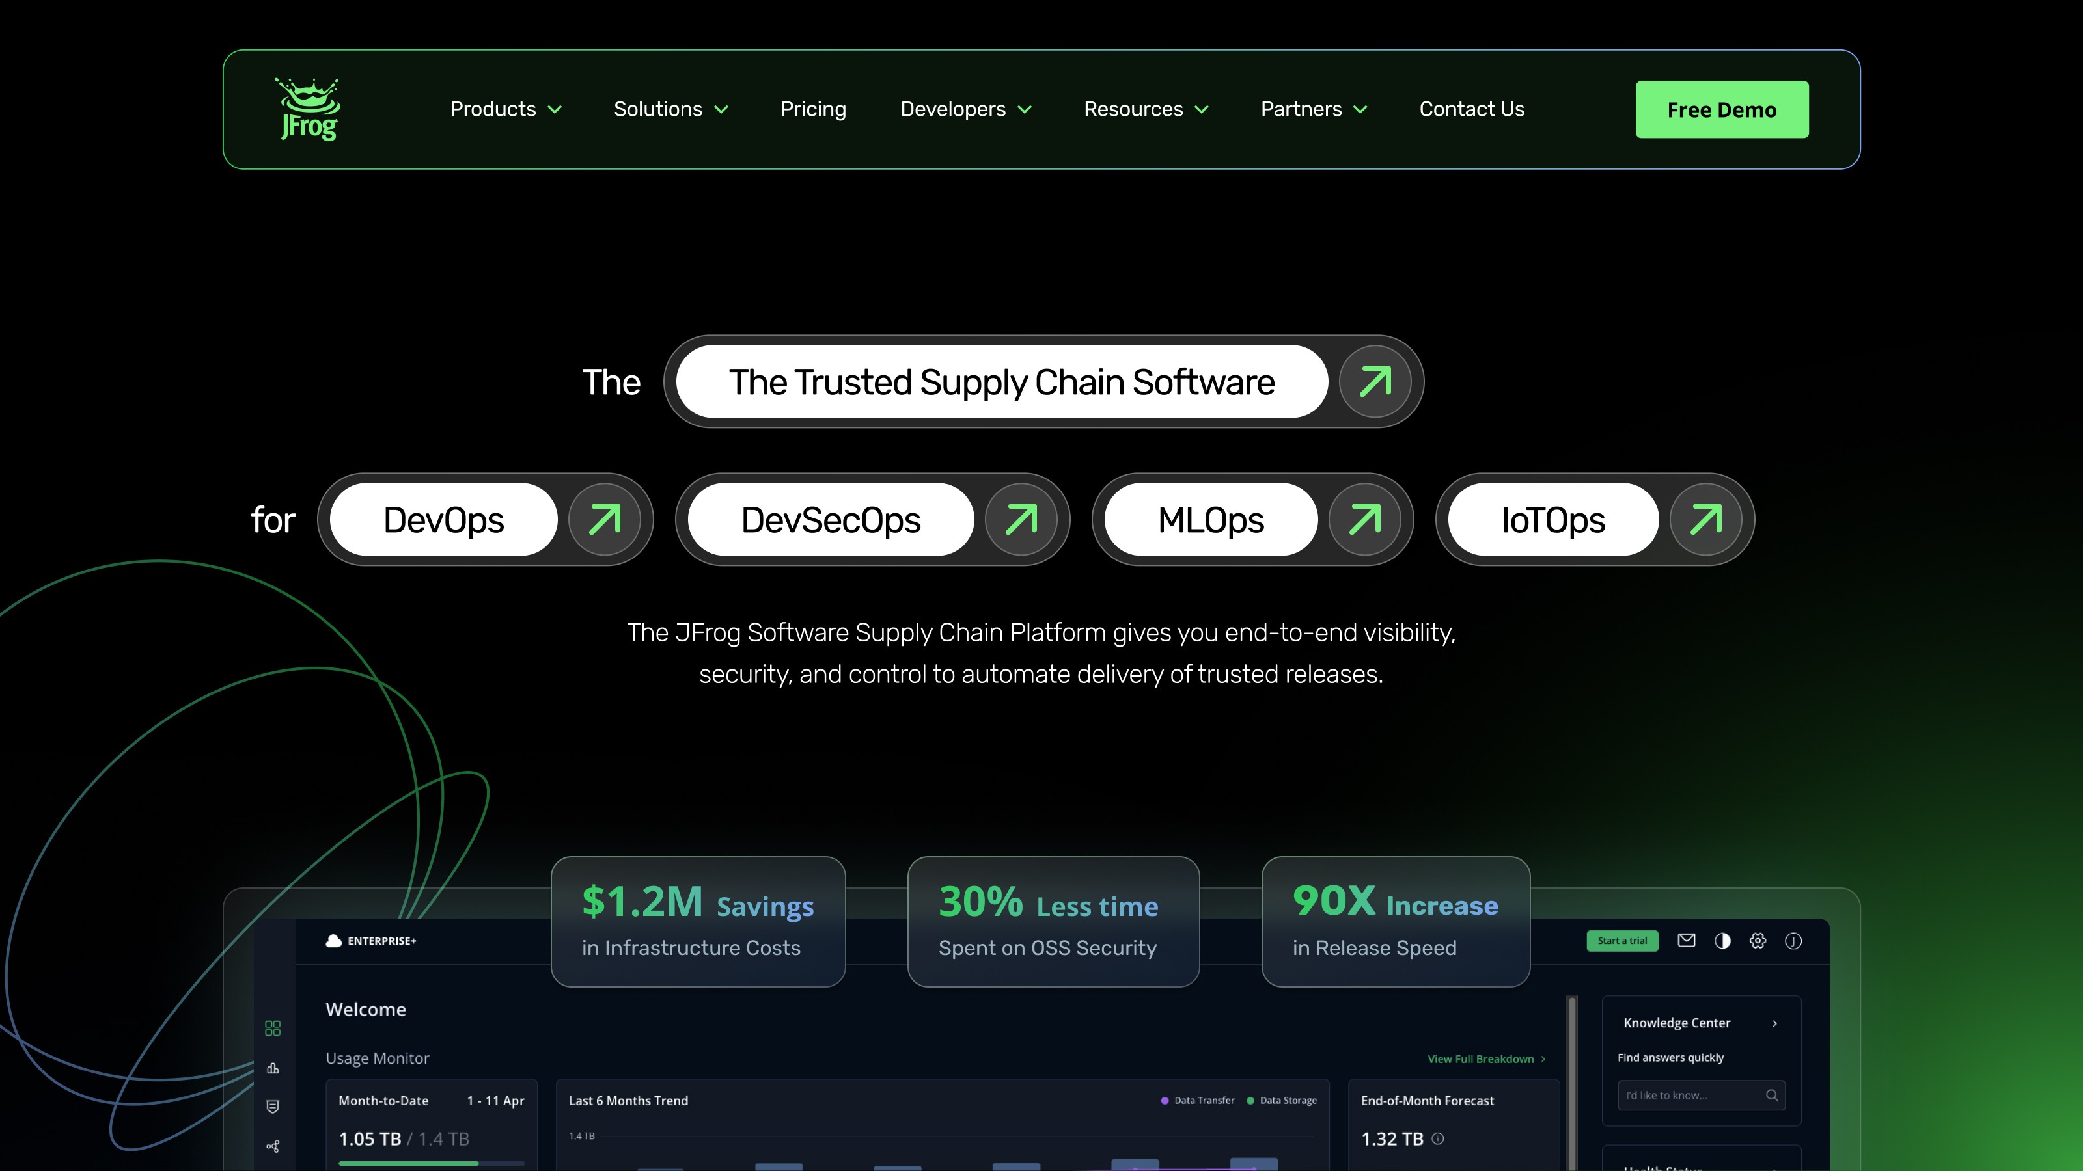Open the Pricing menu item

point(814,109)
